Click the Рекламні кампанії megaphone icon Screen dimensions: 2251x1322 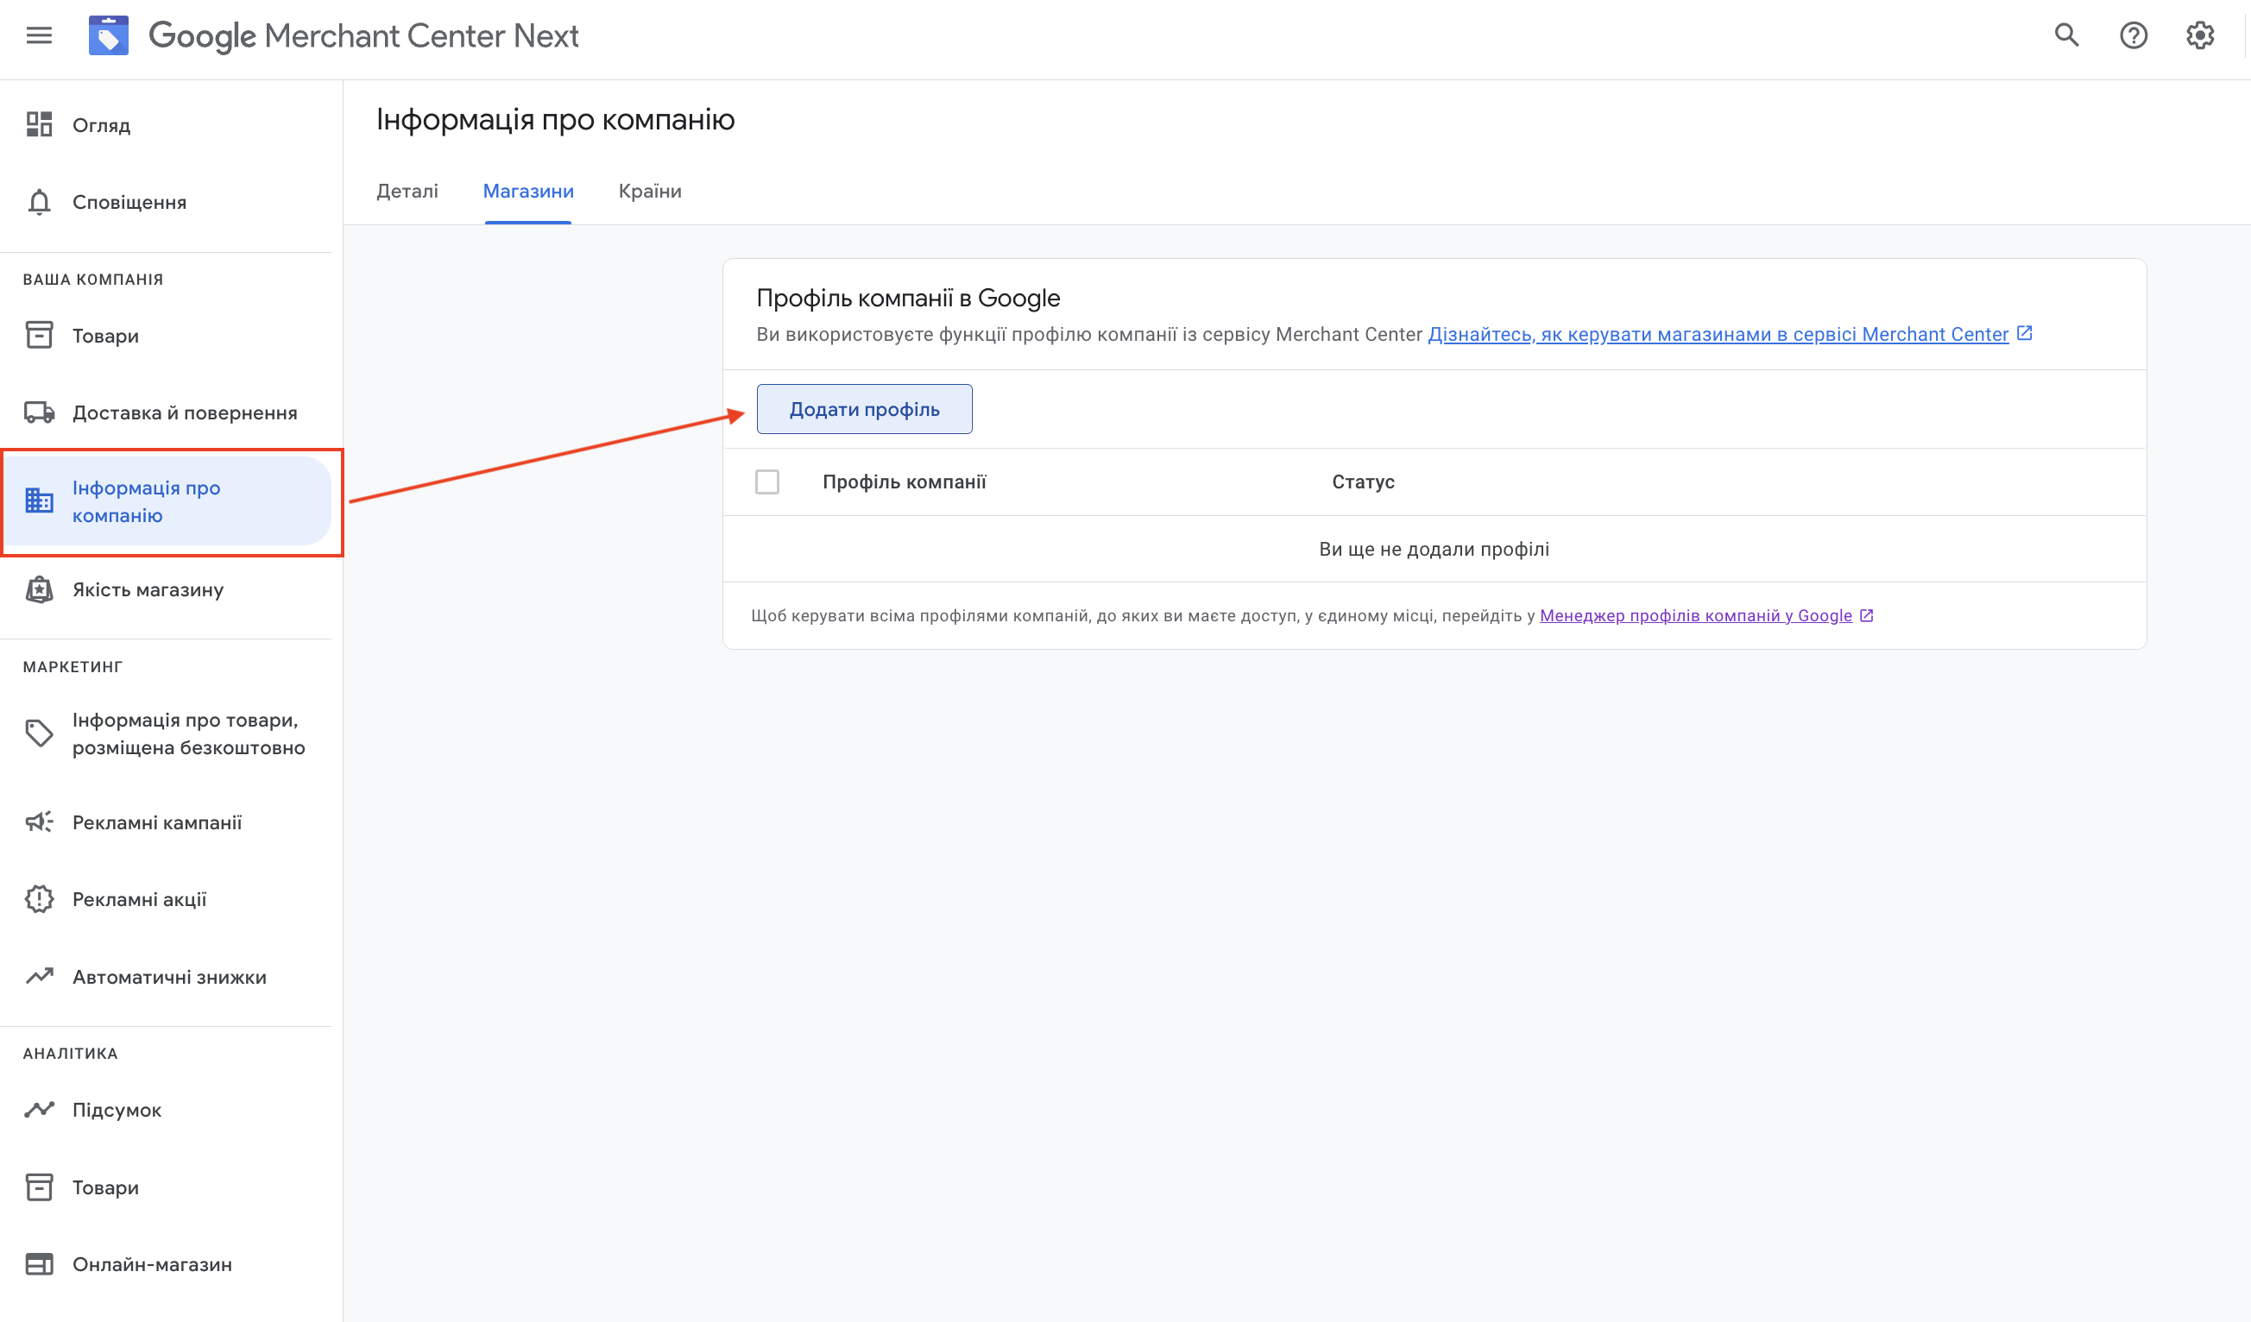[x=40, y=822]
